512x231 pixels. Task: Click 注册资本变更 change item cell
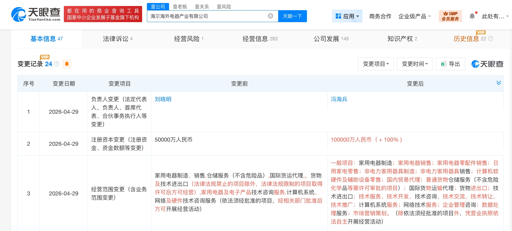click(x=119, y=144)
